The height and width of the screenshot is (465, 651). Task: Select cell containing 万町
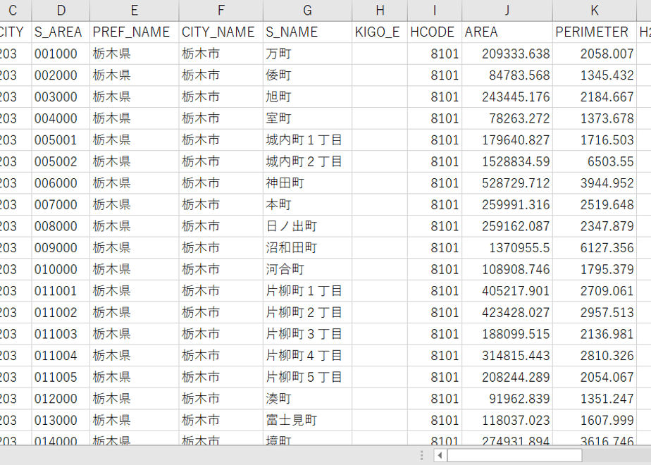click(x=307, y=54)
